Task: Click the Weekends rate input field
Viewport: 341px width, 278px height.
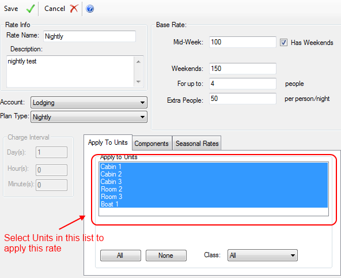Action: [x=243, y=69]
